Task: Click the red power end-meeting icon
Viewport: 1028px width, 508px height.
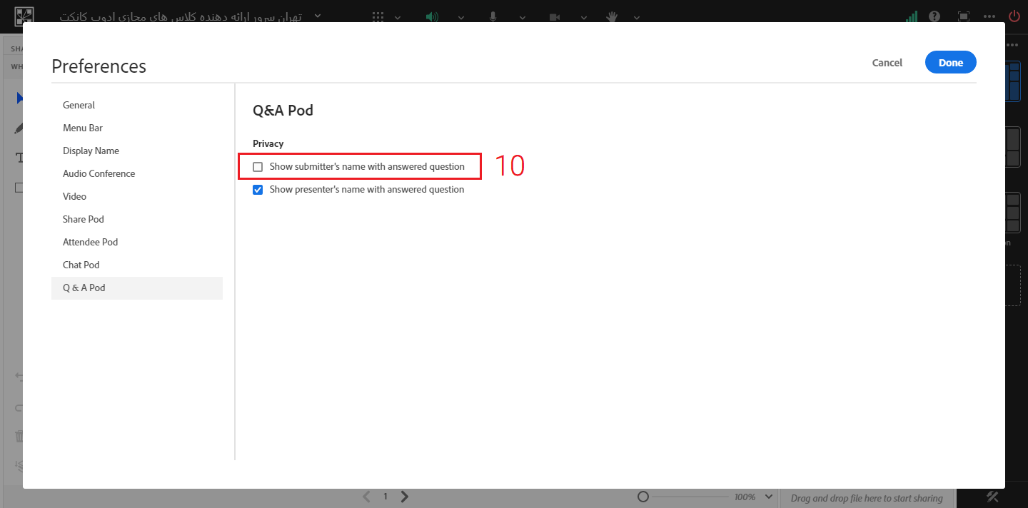Action: 1014,16
